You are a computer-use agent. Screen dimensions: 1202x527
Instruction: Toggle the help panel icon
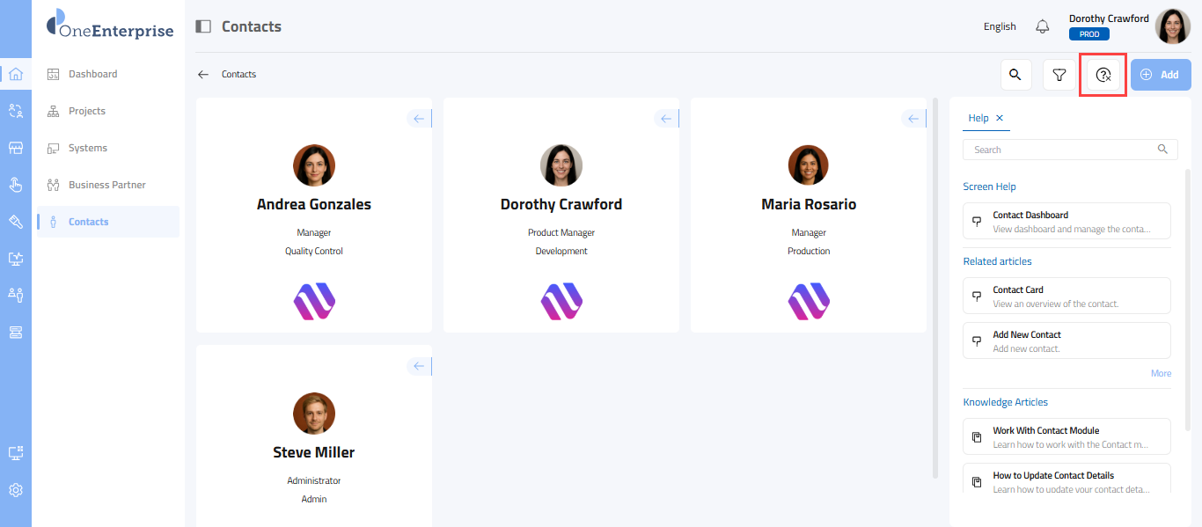click(x=1103, y=75)
